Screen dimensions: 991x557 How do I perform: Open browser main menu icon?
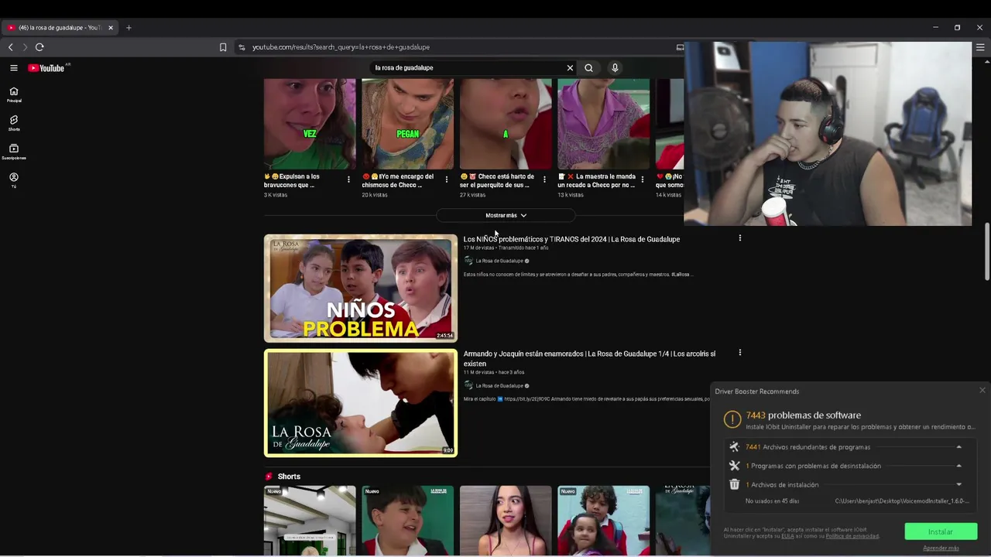[980, 47]
